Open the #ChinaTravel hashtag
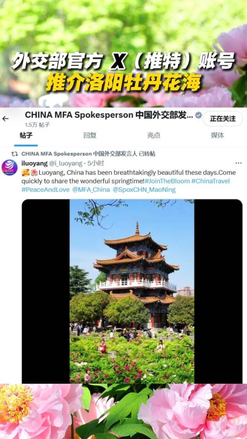 [x=211, y=181]
